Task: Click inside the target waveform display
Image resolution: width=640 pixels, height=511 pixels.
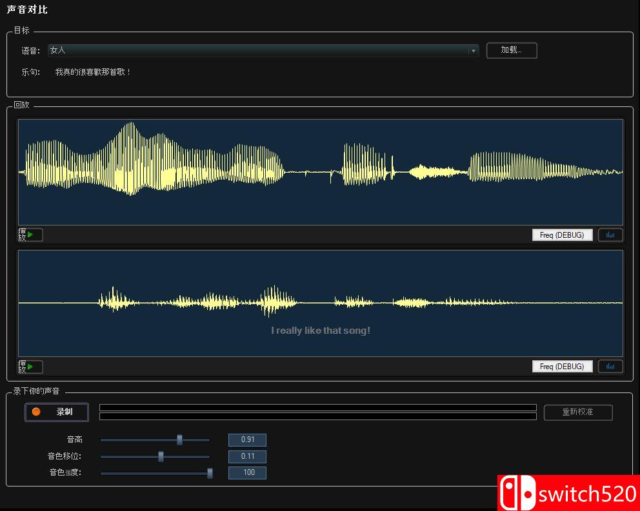Action: tap(321, 172)
